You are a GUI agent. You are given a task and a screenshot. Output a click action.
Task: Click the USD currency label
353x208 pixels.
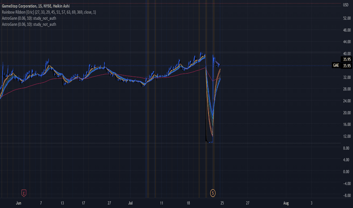pos(345,5)
